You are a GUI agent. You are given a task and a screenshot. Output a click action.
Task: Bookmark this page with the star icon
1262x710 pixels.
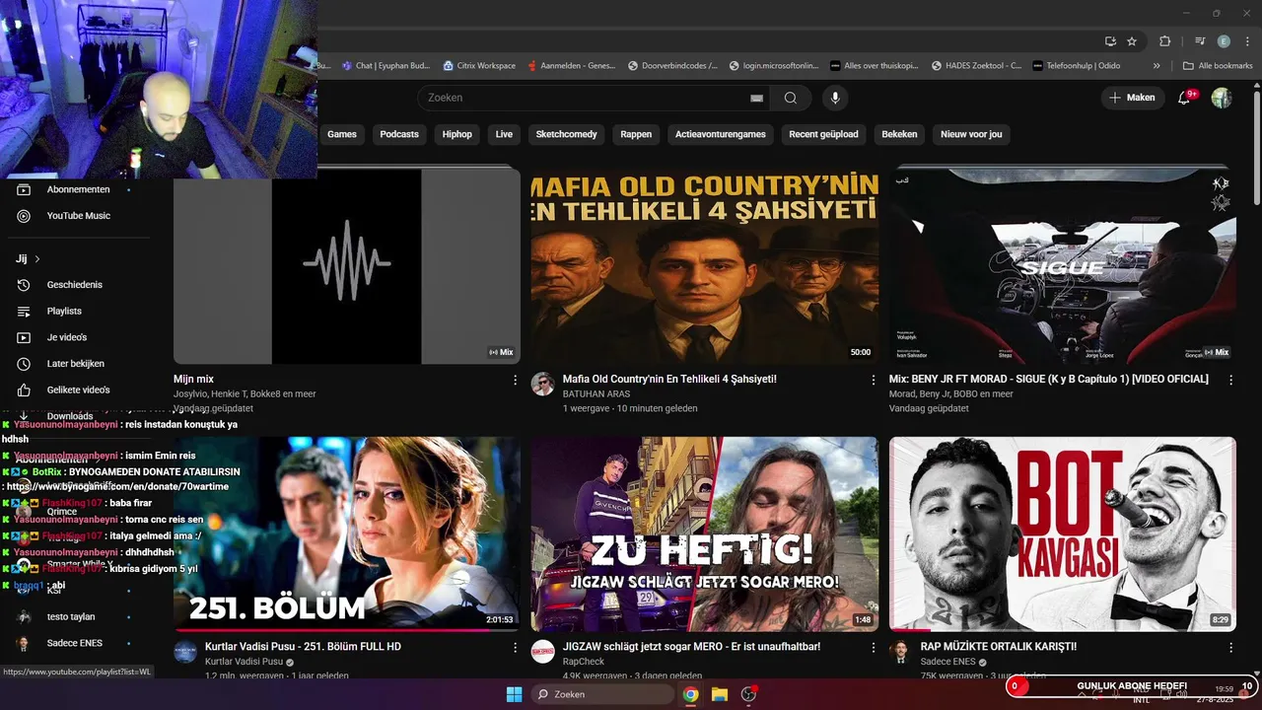pos(1132,41)
